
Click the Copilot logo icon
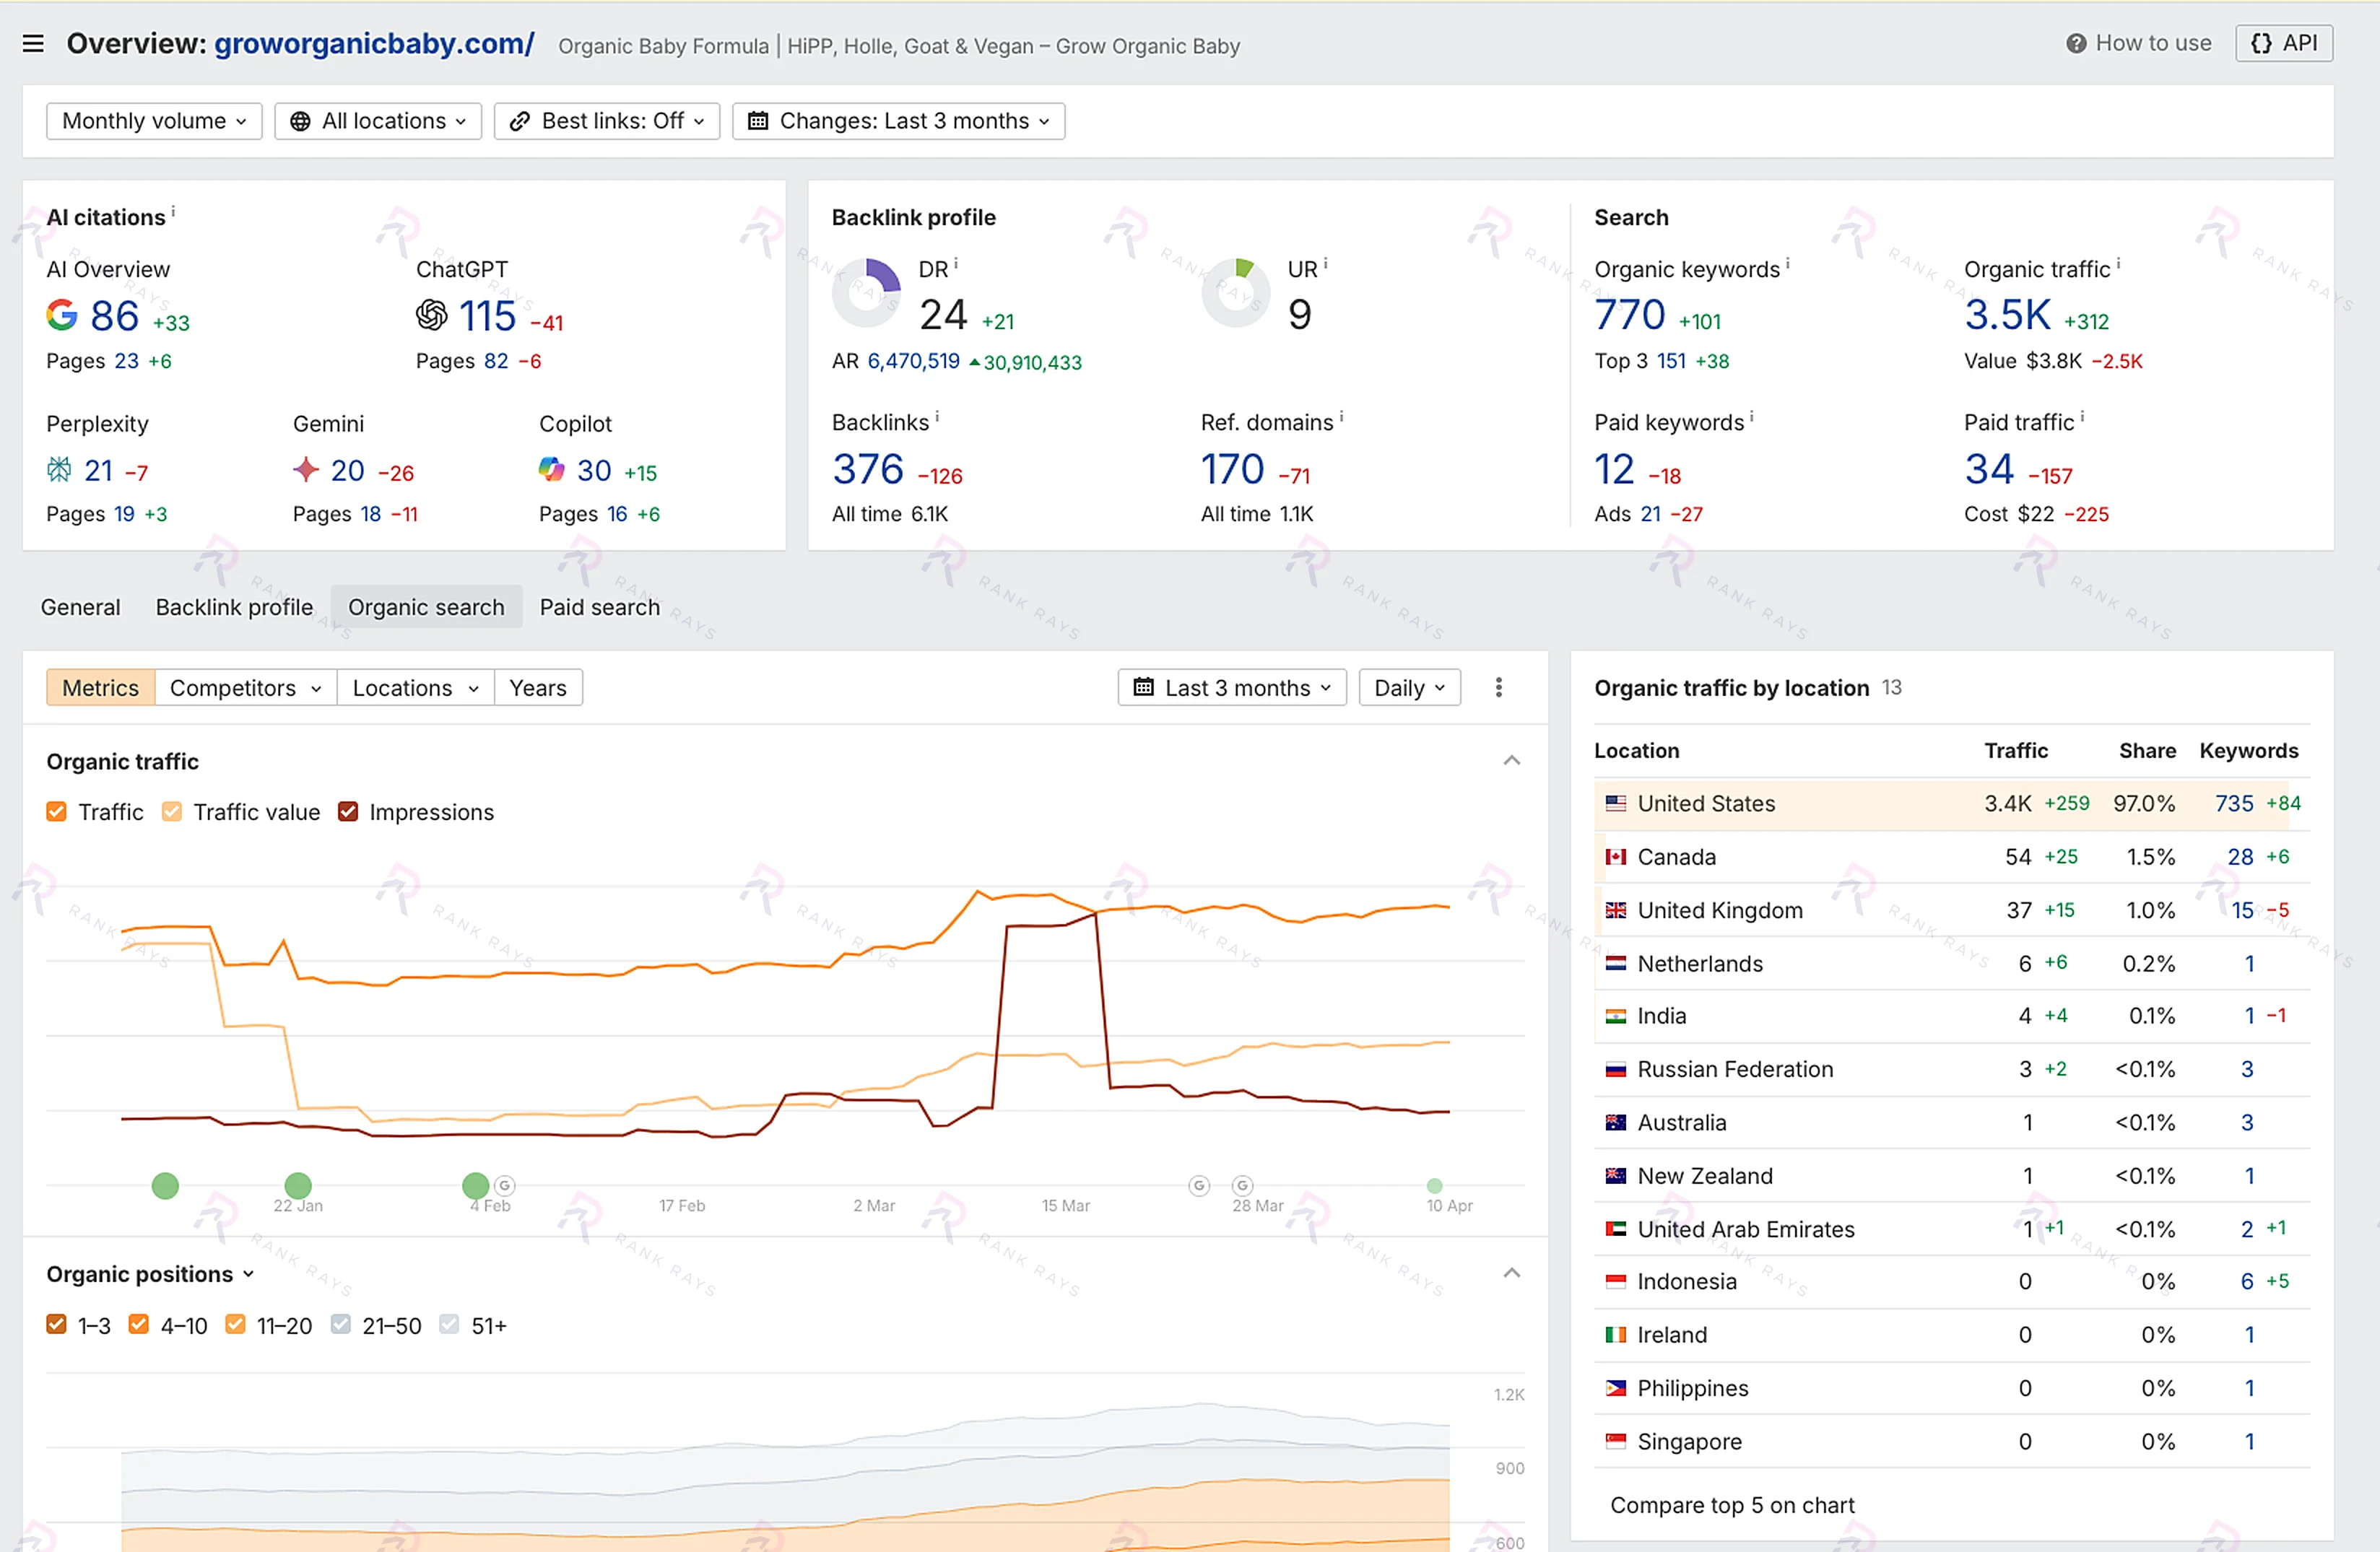[x=552, y=469]
